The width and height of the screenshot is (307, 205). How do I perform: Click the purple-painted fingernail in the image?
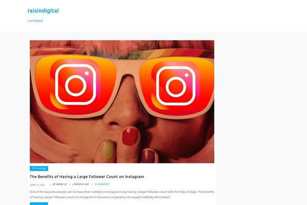click(x=148, y=156)
